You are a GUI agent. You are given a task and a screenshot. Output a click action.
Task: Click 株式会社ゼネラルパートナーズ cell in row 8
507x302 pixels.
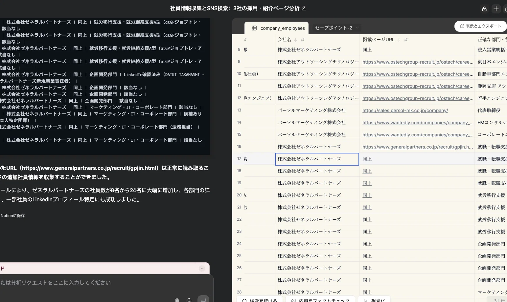click(x=317, y=50)
